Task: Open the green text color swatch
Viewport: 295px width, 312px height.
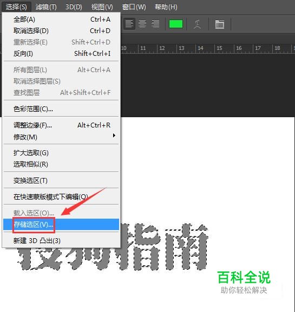Action: (176, 24)
